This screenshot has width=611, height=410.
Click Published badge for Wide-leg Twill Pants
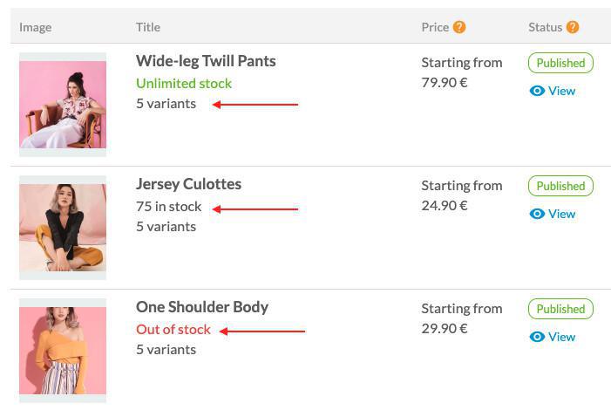coord(560,63)
